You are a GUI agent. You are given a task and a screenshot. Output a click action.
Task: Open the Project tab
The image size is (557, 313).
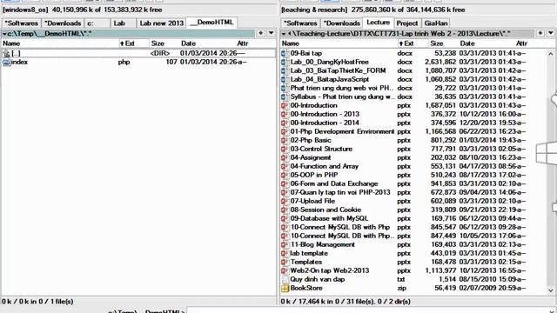(x=407, y=23)
